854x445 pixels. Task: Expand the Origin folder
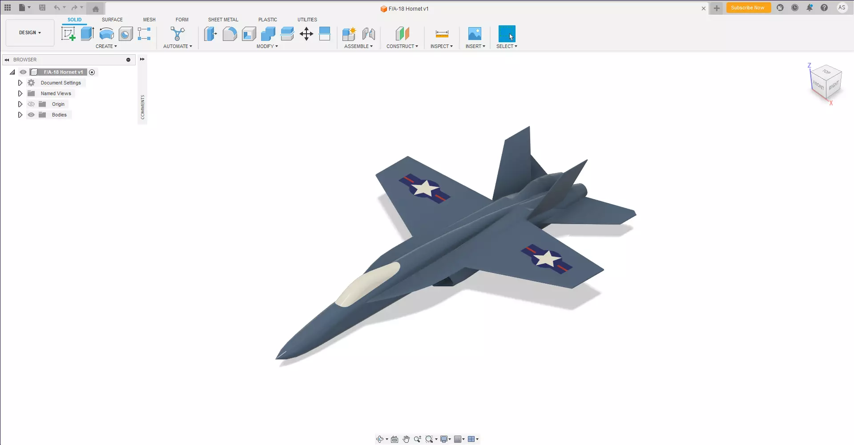pyautogui.click(x=20, y=104)
